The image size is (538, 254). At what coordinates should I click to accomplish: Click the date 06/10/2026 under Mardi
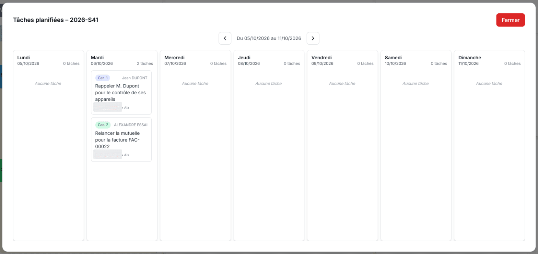(102, 63)
